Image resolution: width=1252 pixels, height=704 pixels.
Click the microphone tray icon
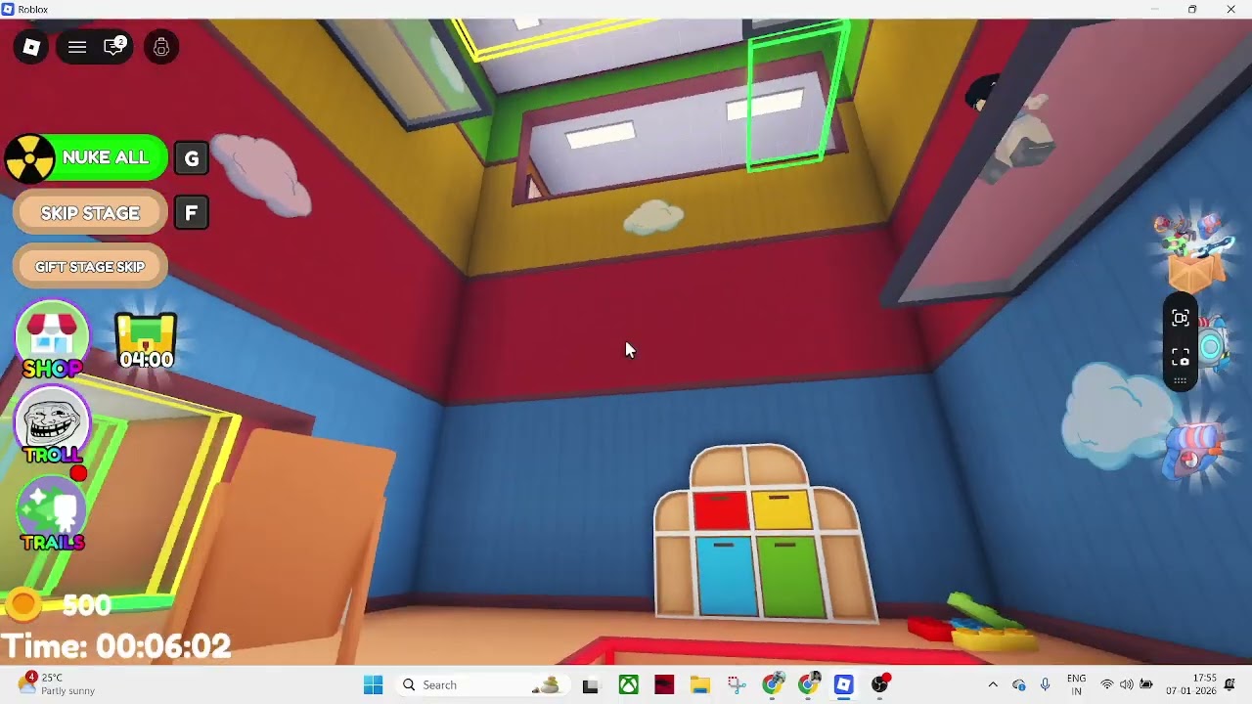(x=1046, y=685)
